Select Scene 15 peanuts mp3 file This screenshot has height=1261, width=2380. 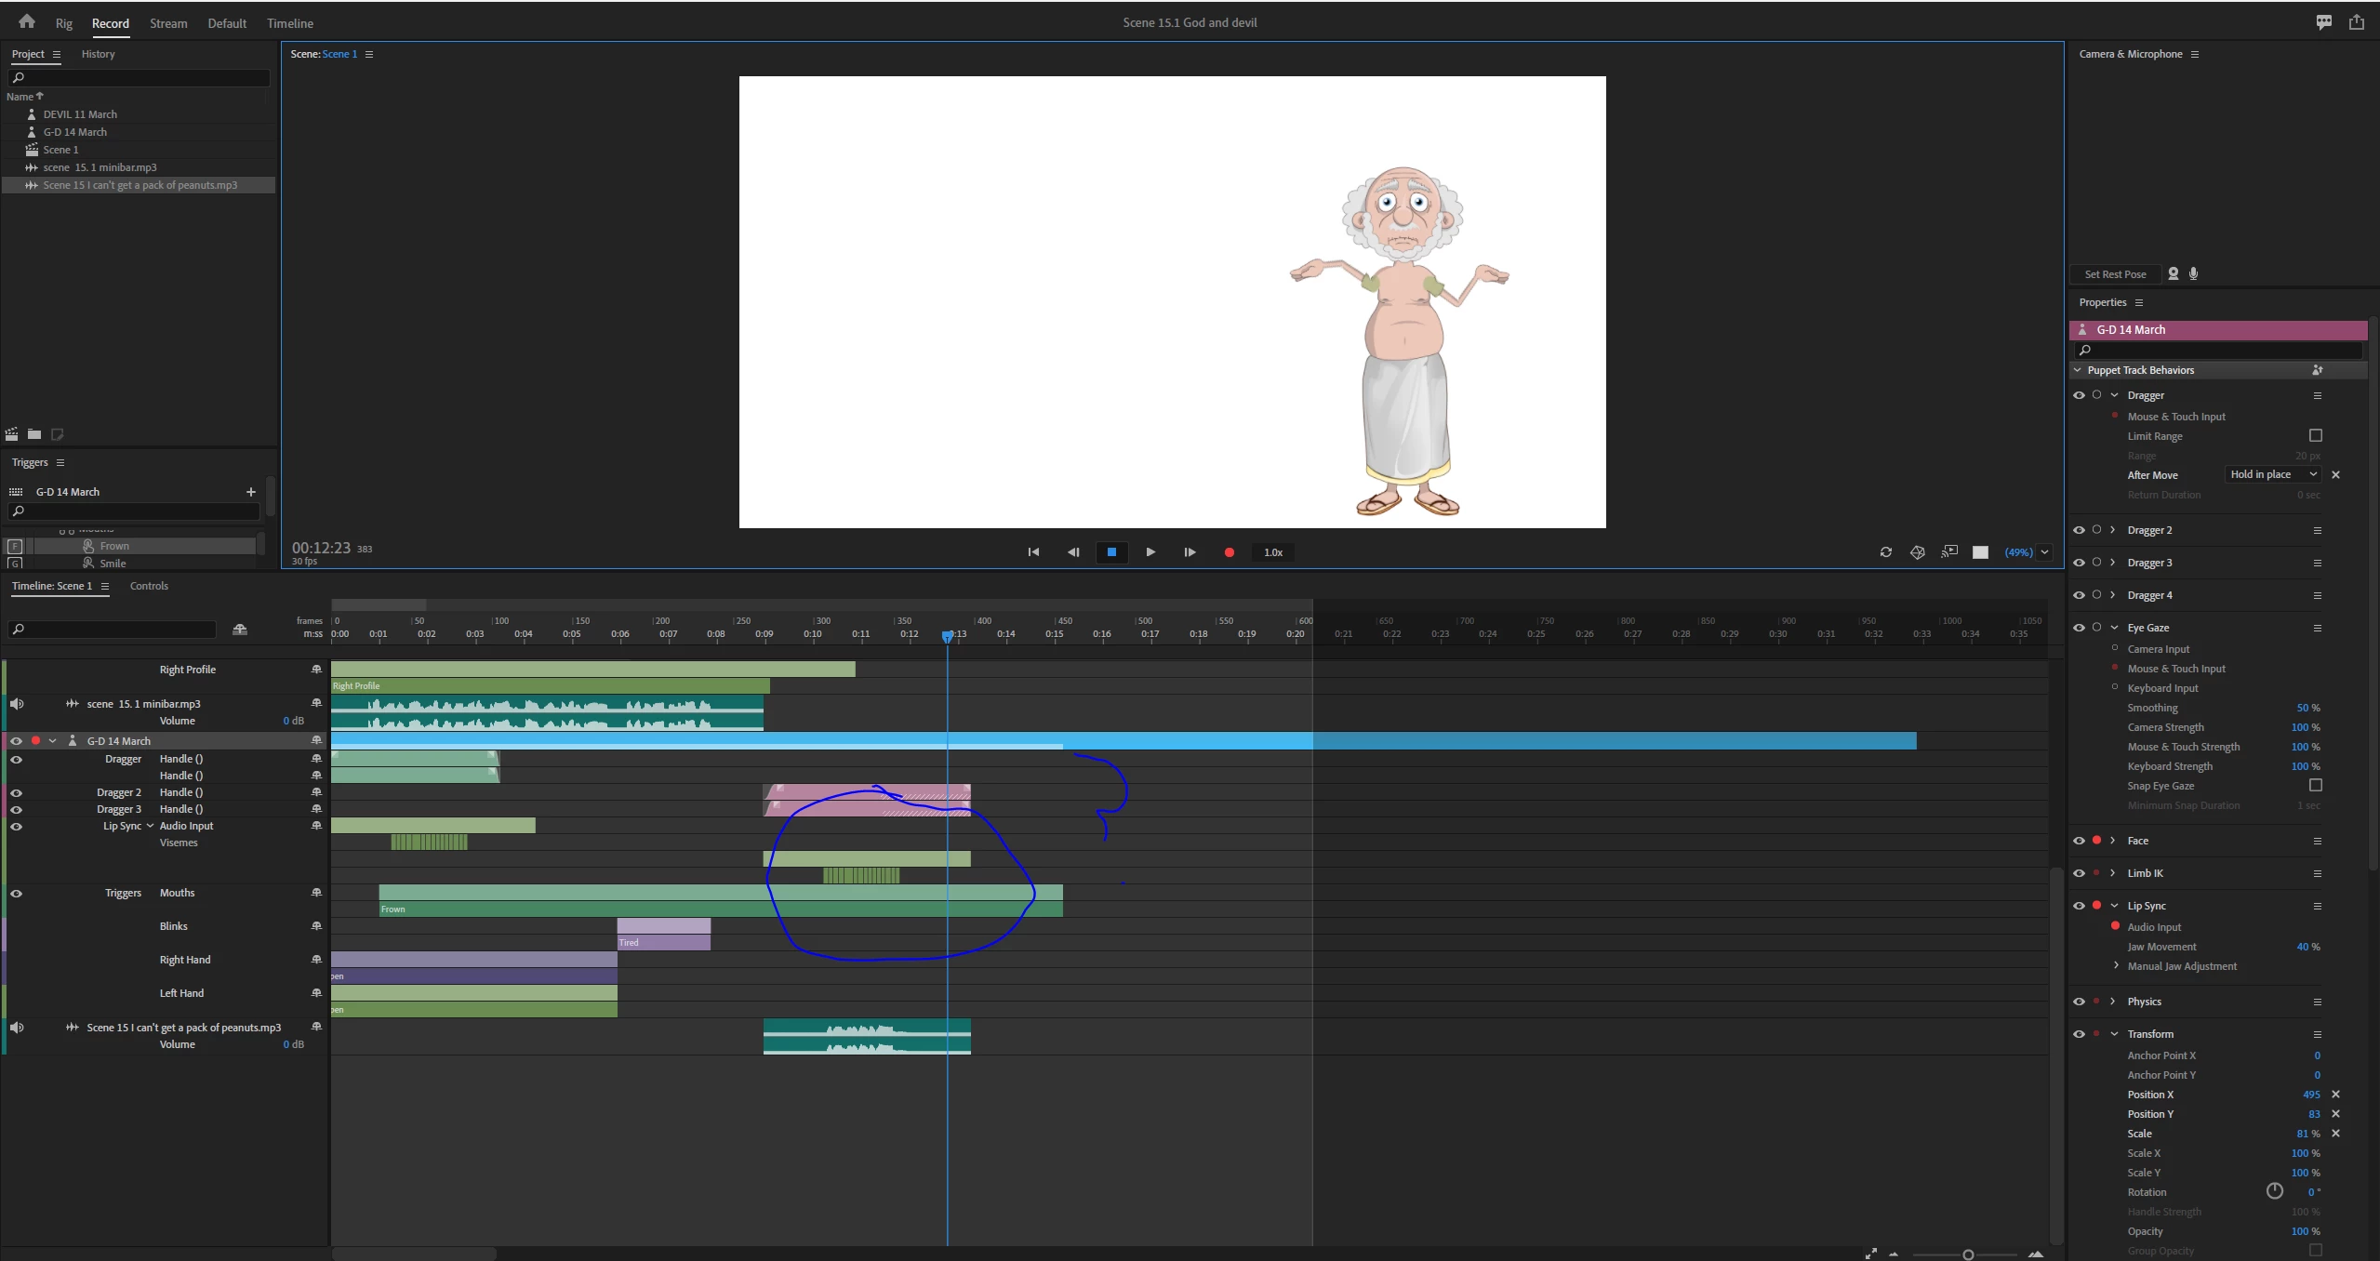[140, 185]
